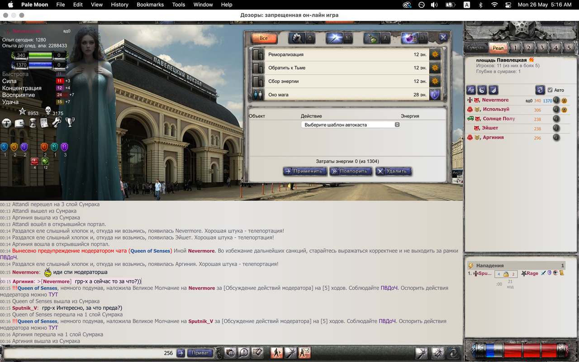Screen dimensions: 579x362
Task: Select the magic wand spells filter icon
Action: (x=334, y=38)
